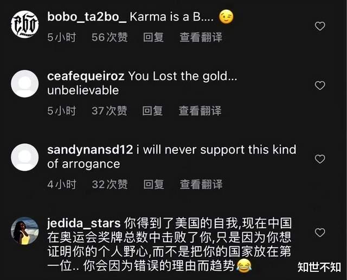Open sandynansd12's blank avatar

pos(25,157)
